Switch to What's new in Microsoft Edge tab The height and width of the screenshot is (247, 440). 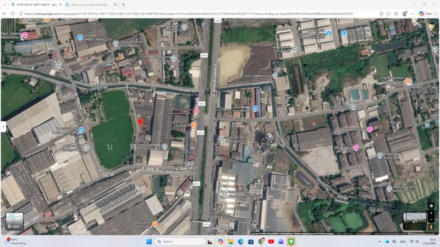[x=90, y=5]
